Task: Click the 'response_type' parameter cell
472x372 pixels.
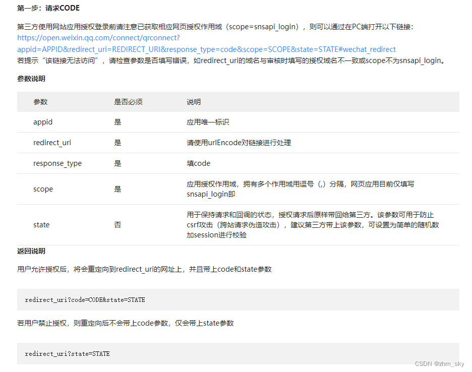Action: (x=57, y=163)
